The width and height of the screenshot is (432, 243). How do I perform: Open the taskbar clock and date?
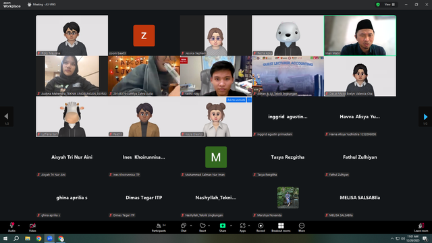pyautogui.click(x=412, y=238)
